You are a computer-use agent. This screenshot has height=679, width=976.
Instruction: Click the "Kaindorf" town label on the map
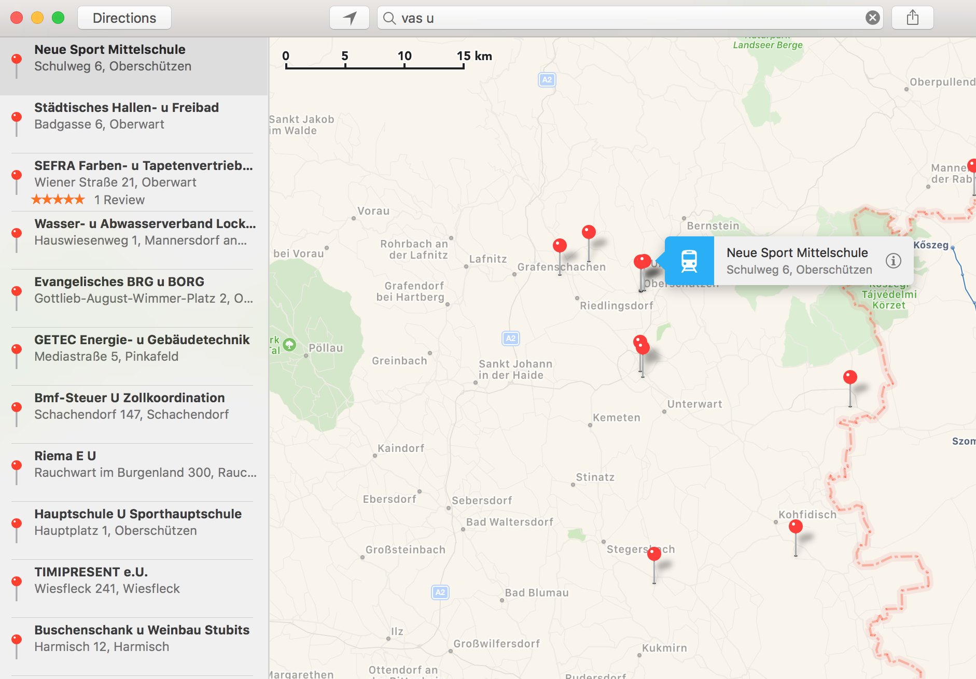click(x=401, y=448)
